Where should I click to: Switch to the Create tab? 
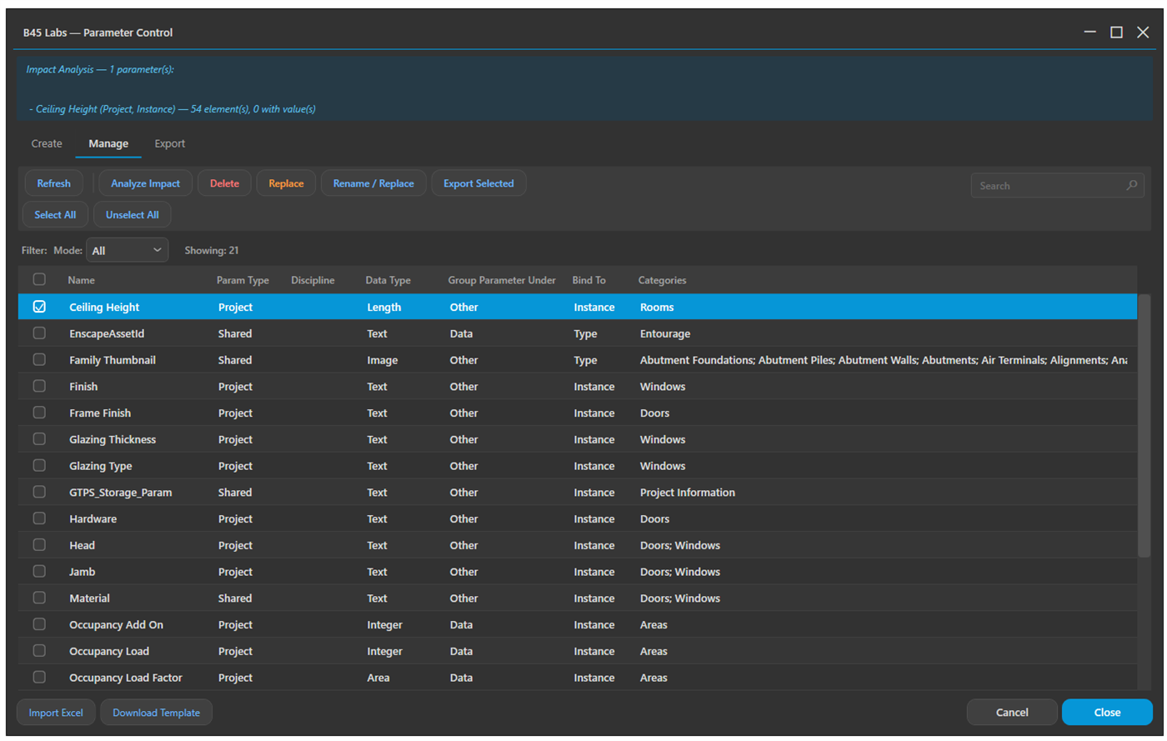[47, 143]
